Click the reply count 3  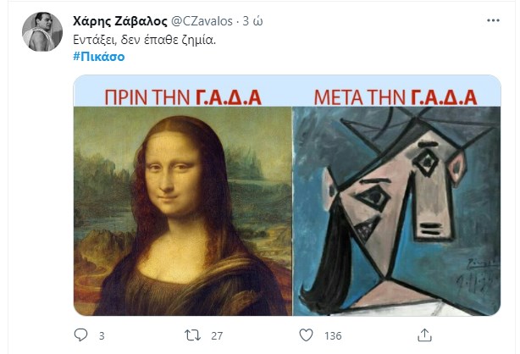102,335
